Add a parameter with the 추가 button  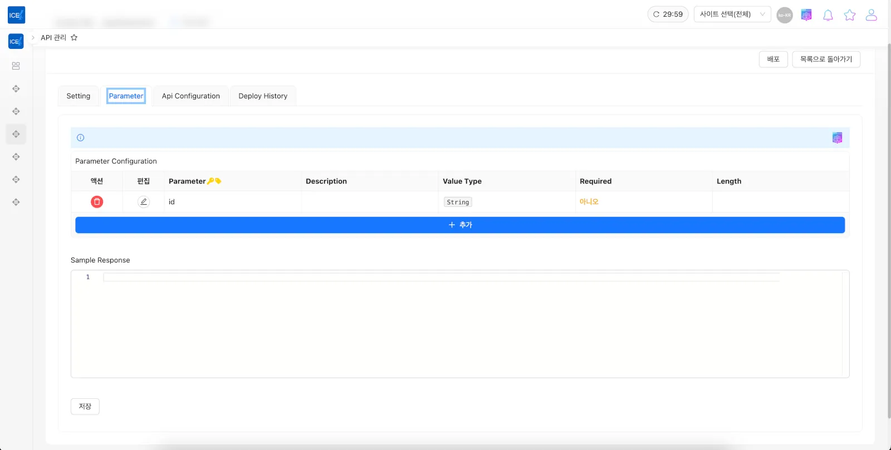pos(460,225)
